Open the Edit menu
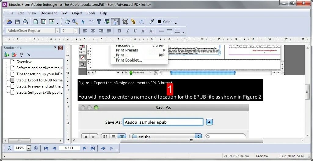Viewport: 313px width, 161px height. click(21, 13)
